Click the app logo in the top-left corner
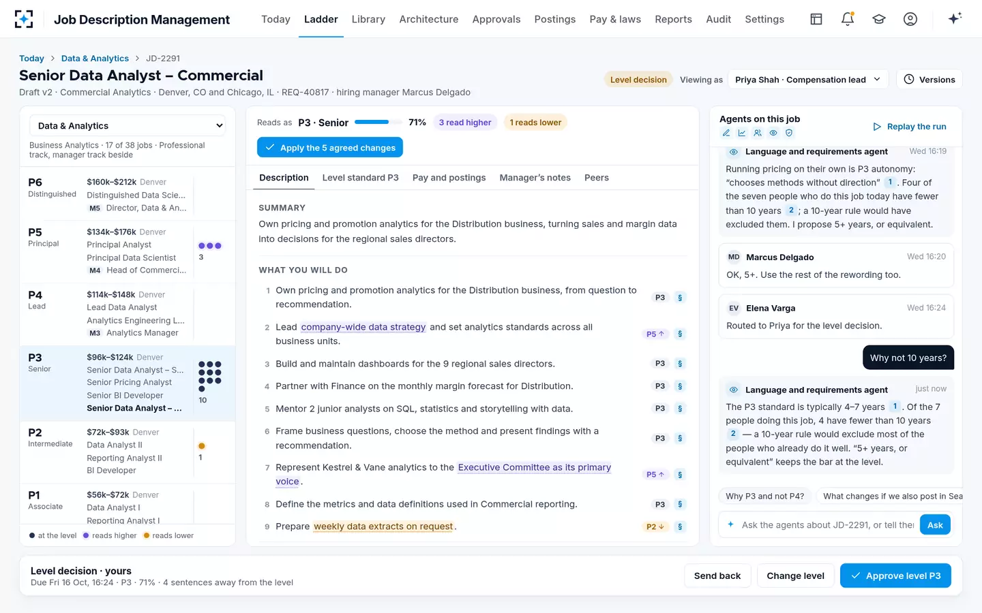 [24, 19]
